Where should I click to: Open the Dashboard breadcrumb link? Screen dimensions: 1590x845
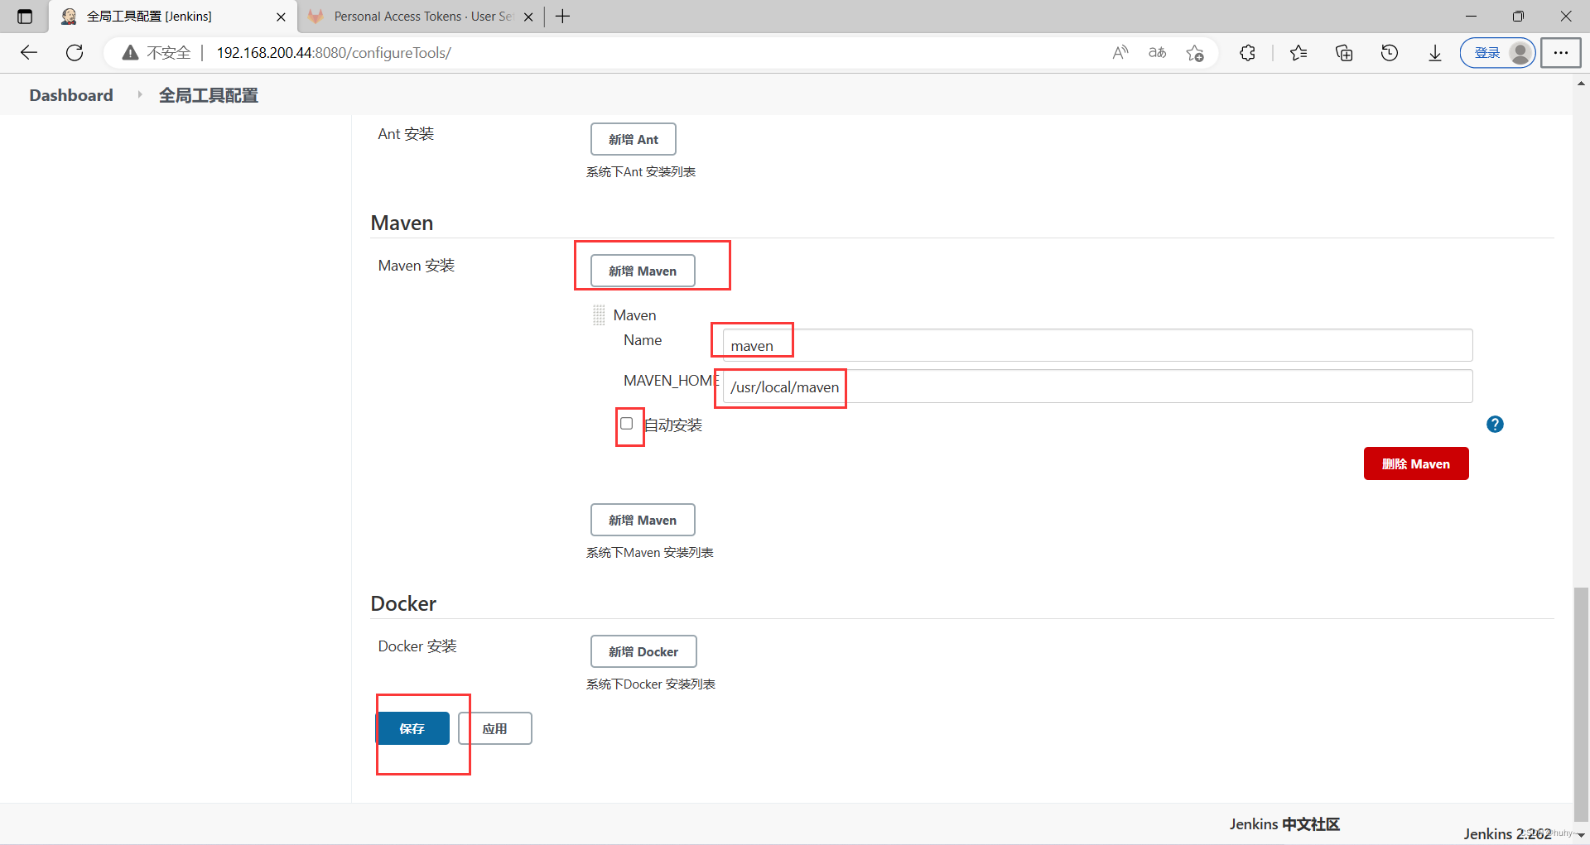point(71,95)
